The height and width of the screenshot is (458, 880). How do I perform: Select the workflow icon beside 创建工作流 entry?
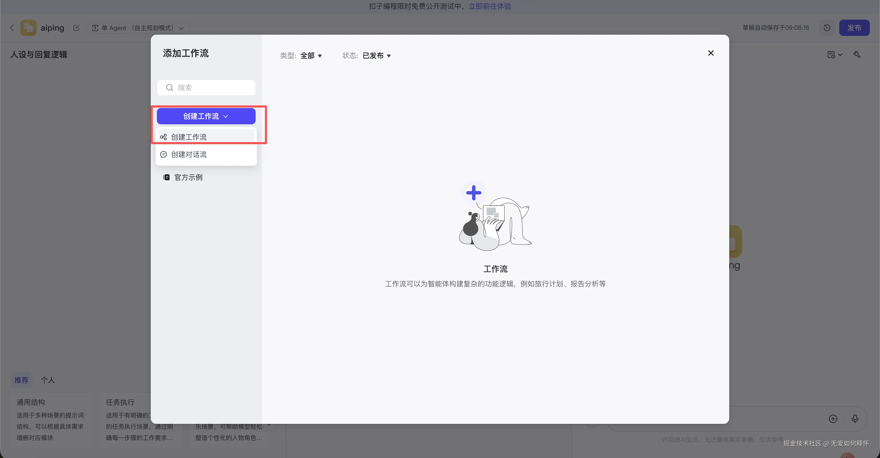[x=163, y=137]
